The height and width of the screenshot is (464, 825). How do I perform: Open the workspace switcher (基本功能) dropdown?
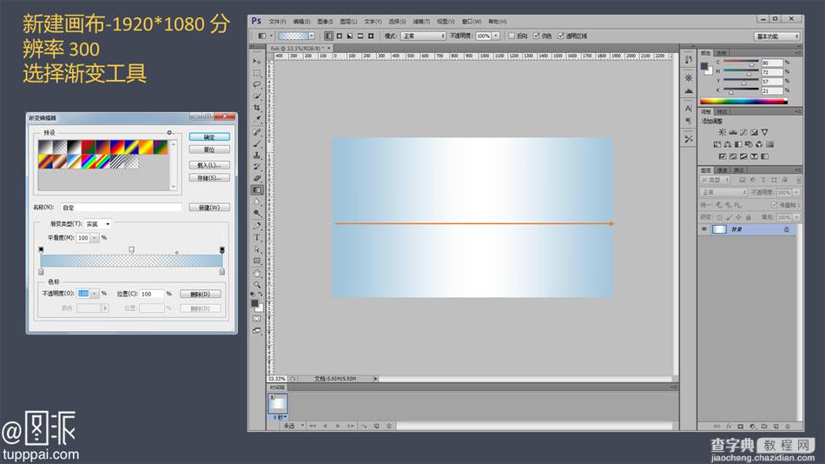pyautogui.click(x=776, y=36)
